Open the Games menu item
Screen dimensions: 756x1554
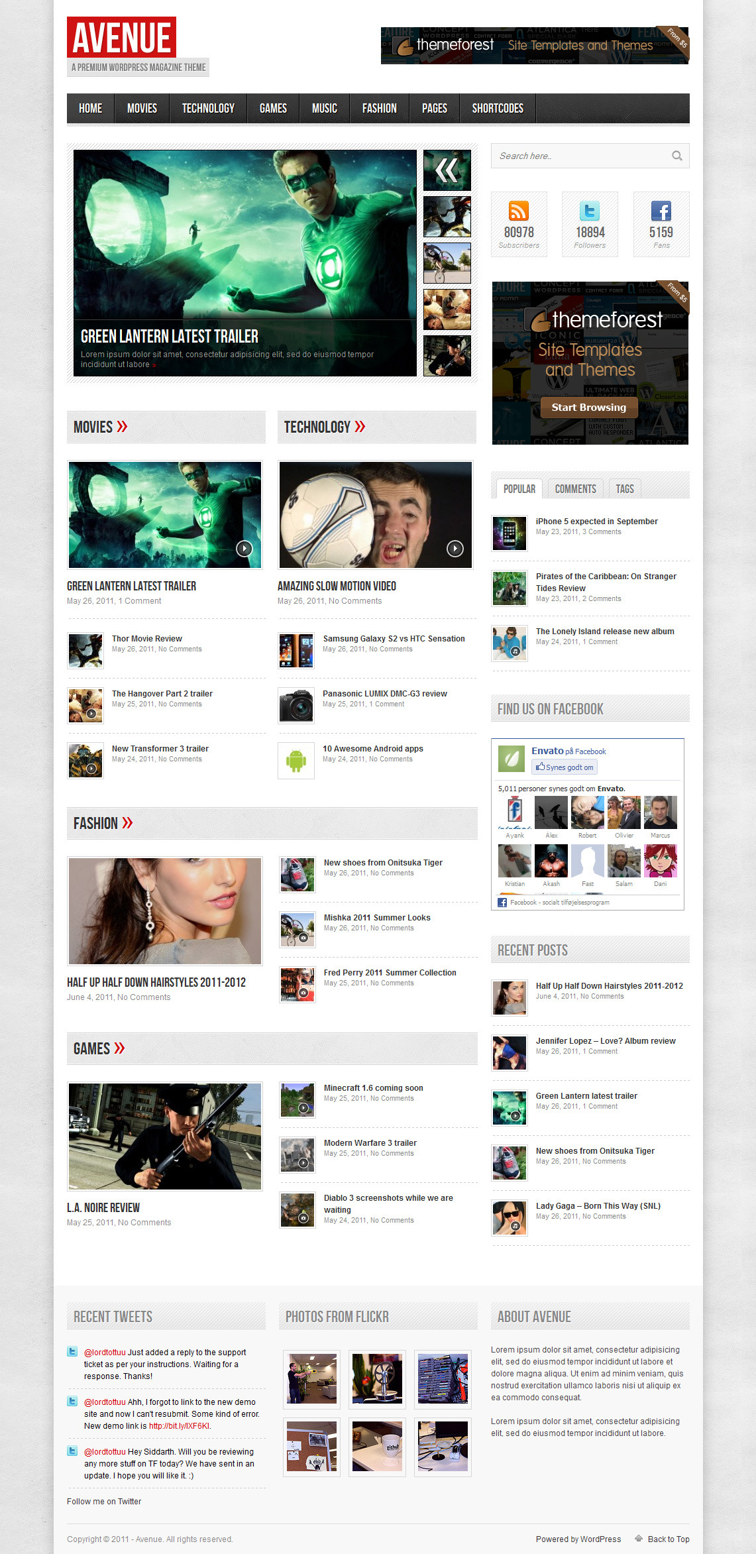pos(273,108)
